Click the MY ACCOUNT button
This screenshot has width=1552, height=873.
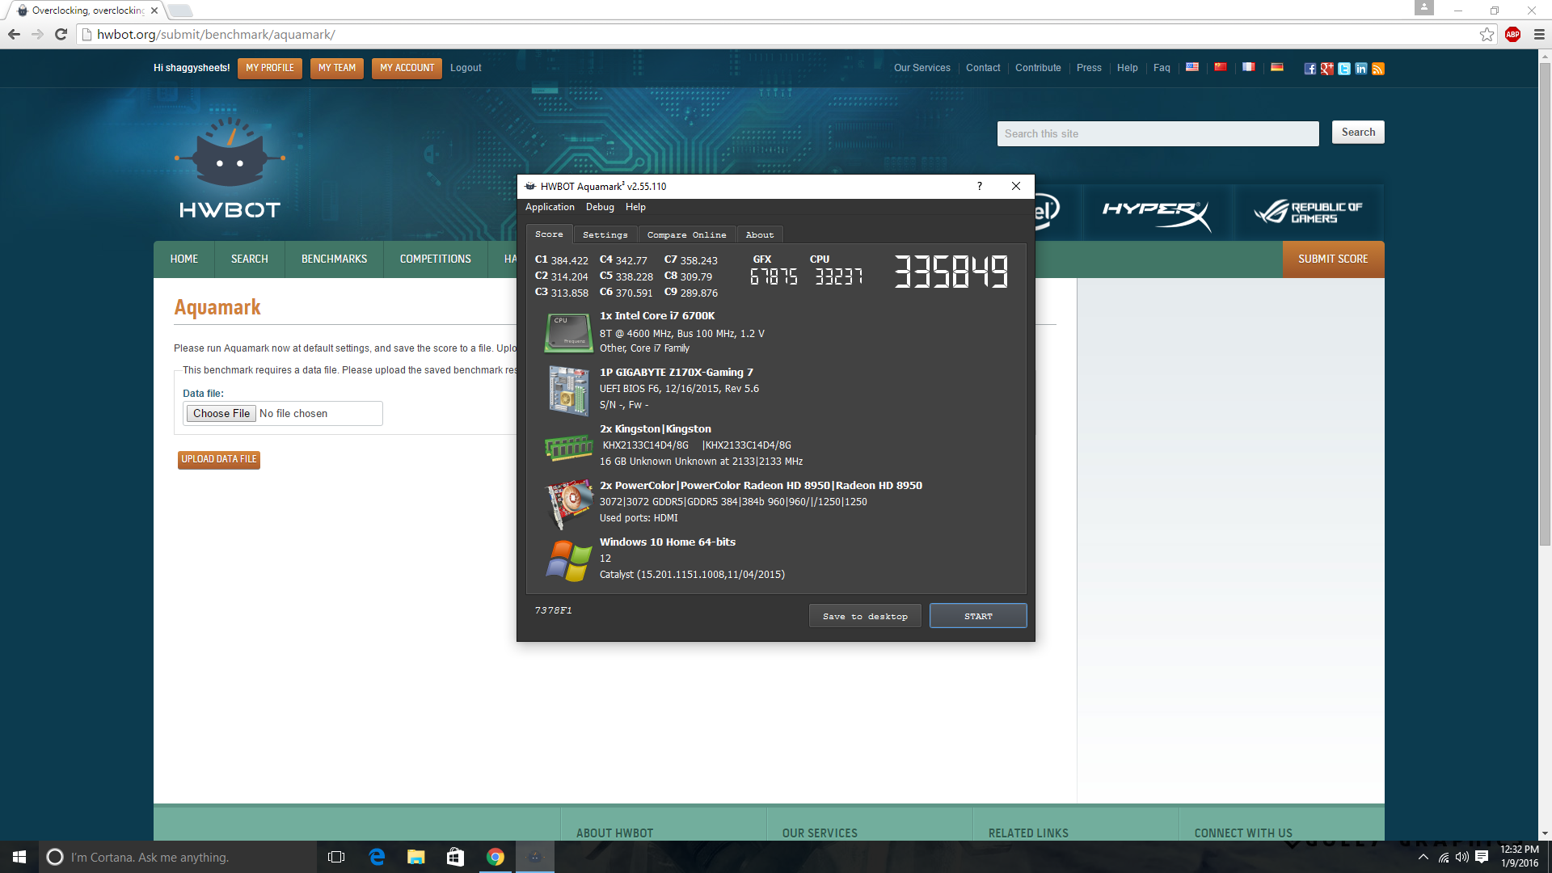[407, 68]
